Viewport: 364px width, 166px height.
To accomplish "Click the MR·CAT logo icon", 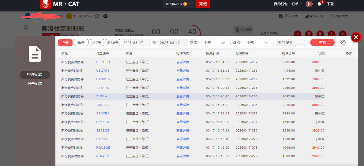I will 45,4.
